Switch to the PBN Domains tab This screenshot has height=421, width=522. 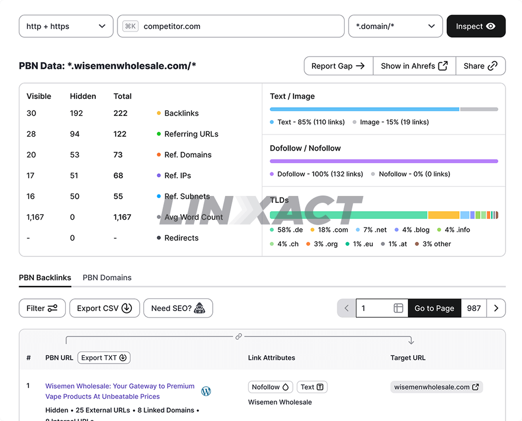(x=107, y=277)
